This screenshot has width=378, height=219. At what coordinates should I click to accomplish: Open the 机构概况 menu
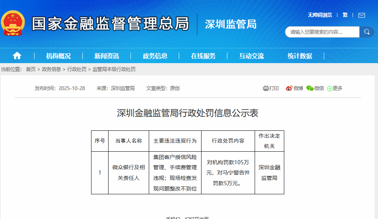[x=58, y=56]
